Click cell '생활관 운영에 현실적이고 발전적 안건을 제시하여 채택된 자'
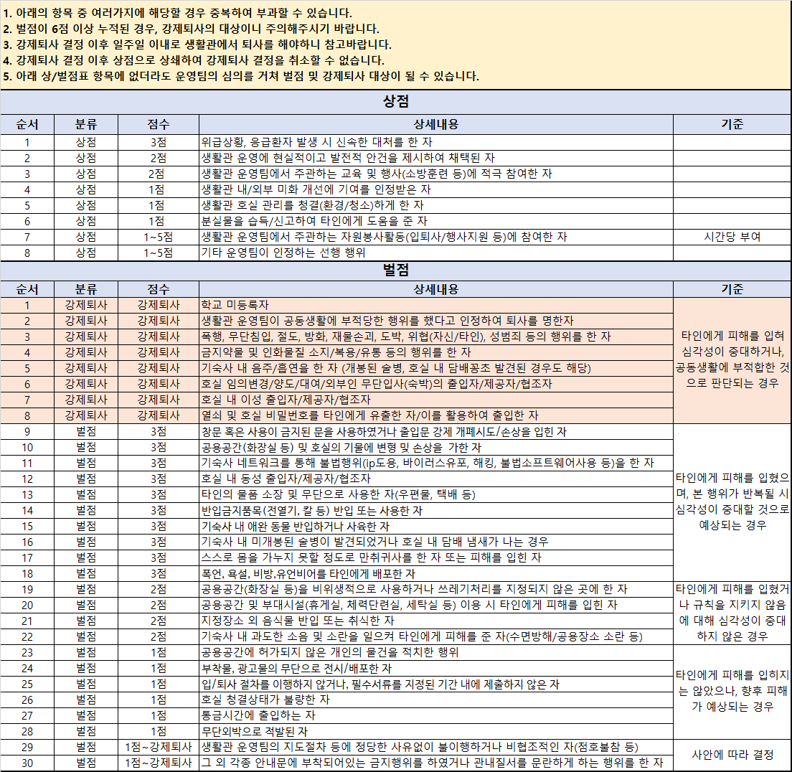792x772 pixels. pos(436,158)
